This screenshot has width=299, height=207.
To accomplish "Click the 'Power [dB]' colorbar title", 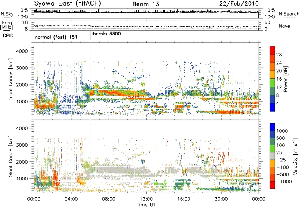I will pos(286,79).
